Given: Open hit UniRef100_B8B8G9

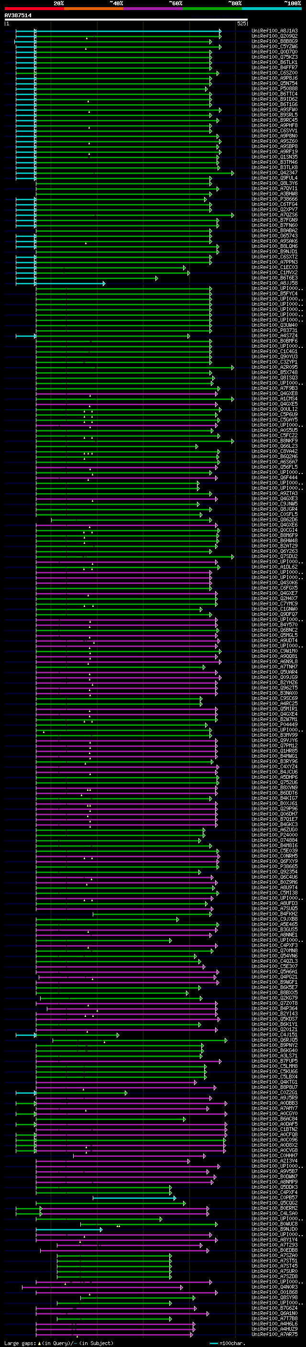Looking at the screenshot, I should [274, 41].
